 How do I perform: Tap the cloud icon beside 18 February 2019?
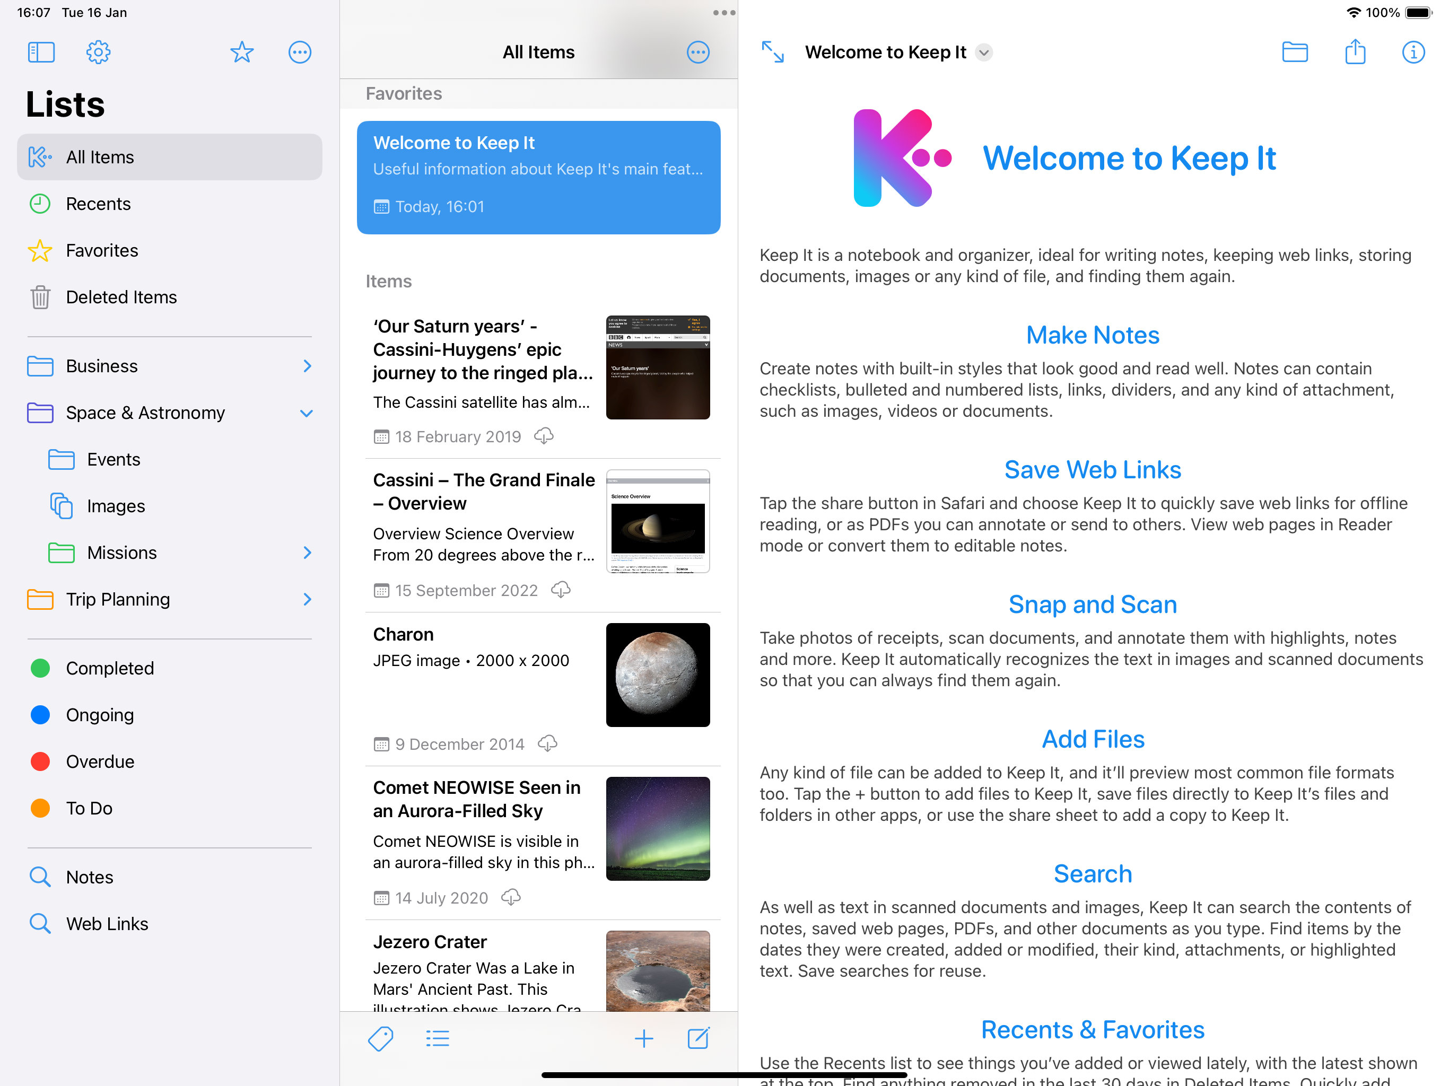(544, 436)
